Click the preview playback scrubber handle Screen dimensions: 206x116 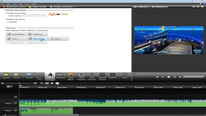[x=134, y=74]
